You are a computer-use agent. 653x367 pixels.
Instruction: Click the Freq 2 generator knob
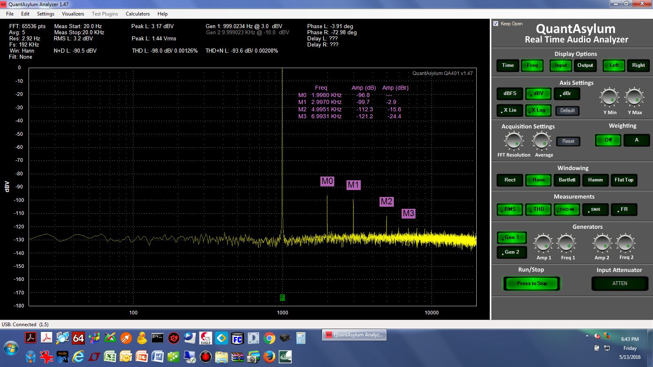tap(626, 243)
